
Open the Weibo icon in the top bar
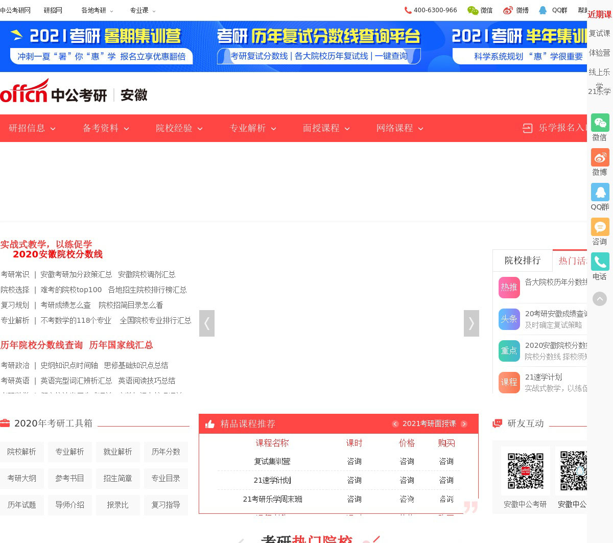(x=508, y=10)
